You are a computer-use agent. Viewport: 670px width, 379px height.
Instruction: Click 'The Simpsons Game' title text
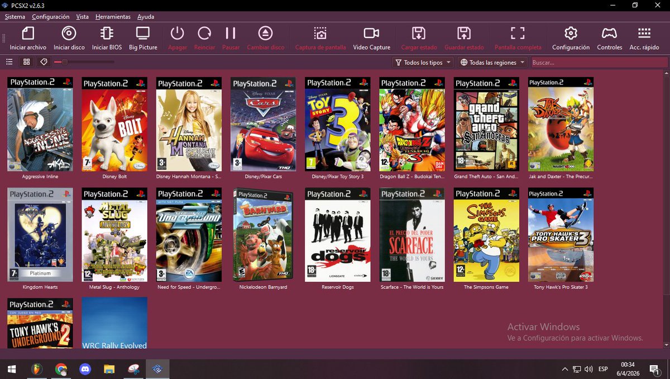pyautogui.click(x=486, y=287)
